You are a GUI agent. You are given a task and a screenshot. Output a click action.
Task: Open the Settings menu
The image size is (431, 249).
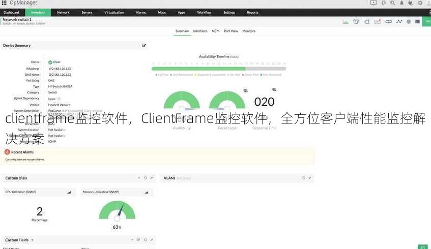[229, 12]
